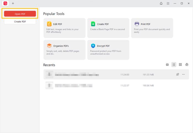
Task: Maximize the application window
Action: (182, 4)
